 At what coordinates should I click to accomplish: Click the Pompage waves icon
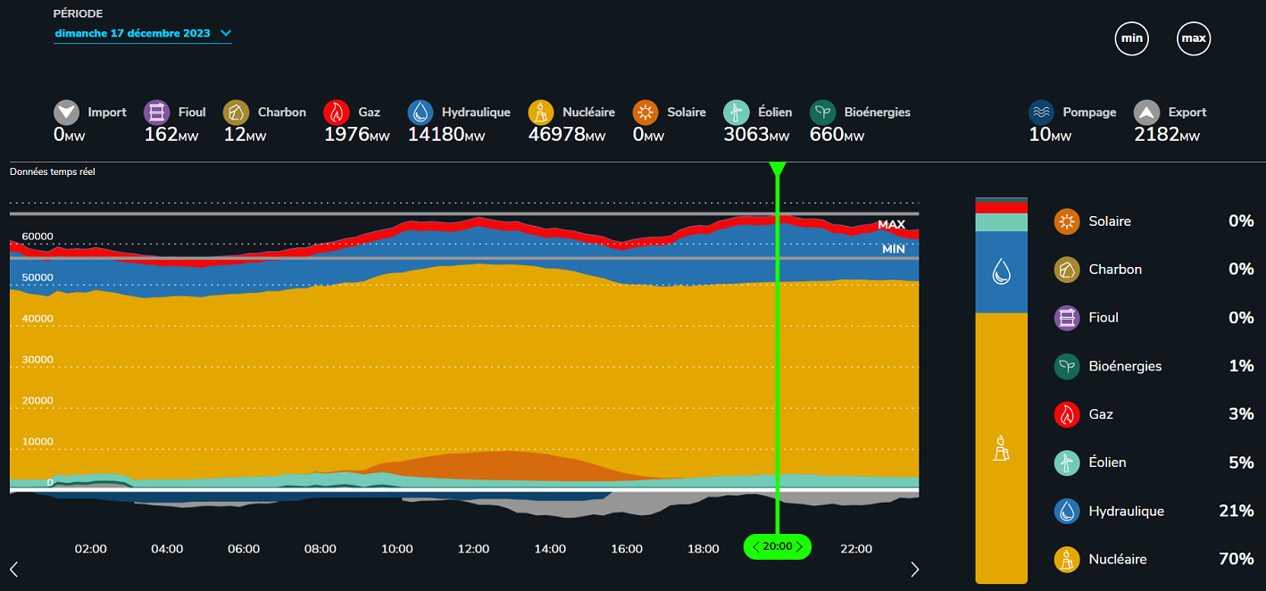(1041, 112)
